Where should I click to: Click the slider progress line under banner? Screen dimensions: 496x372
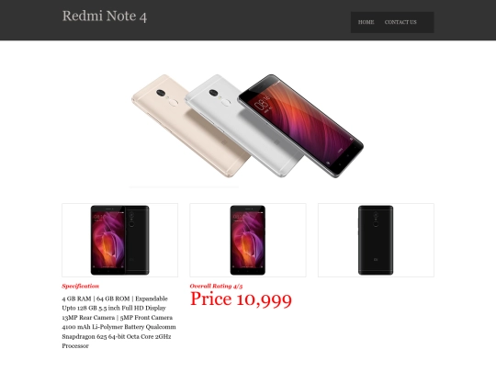tap(184, 187)
